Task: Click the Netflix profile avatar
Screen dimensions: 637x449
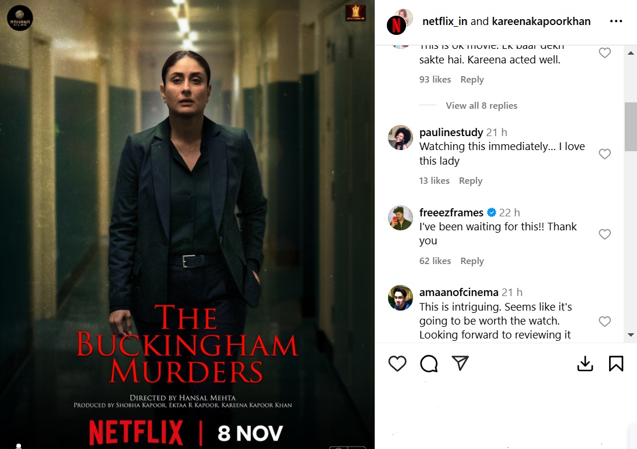Action: pos(397,25)
